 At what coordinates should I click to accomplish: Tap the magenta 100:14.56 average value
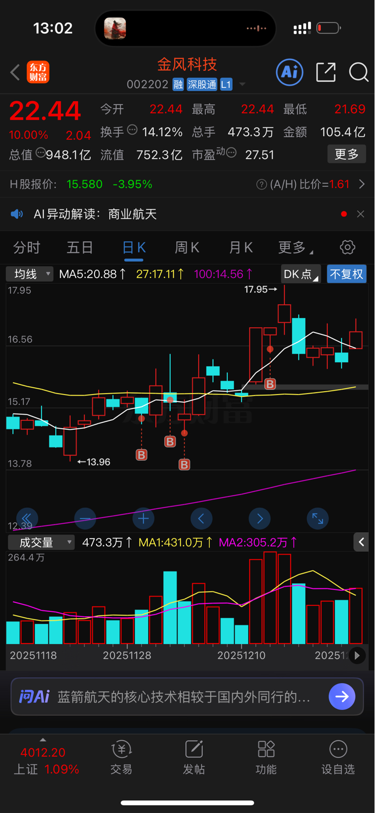click(223, 274)
